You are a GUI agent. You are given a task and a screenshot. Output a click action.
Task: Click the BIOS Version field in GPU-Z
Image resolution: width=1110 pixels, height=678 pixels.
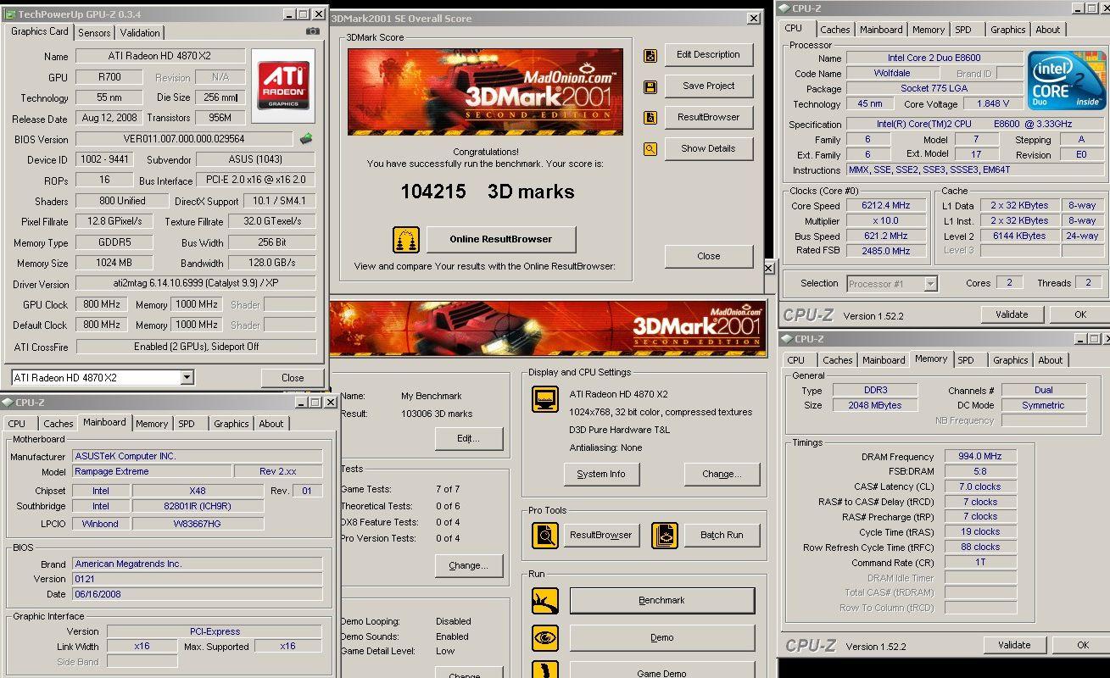(186, 139)
